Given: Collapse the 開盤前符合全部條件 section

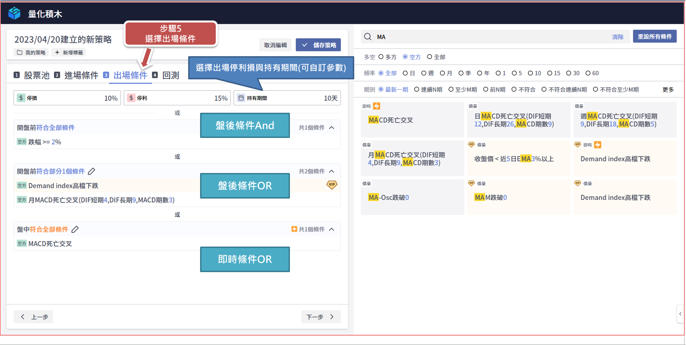Looking at the screenshot, I should [332, 128].
